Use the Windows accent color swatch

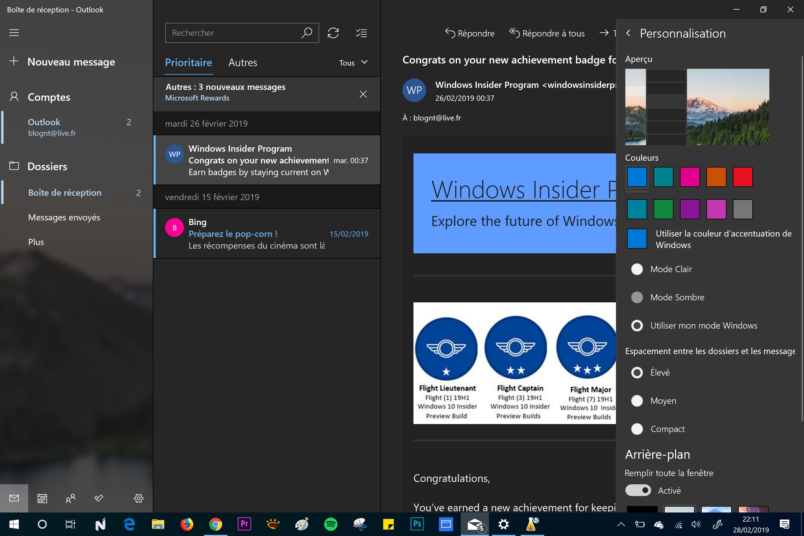(x=637, y=239)
